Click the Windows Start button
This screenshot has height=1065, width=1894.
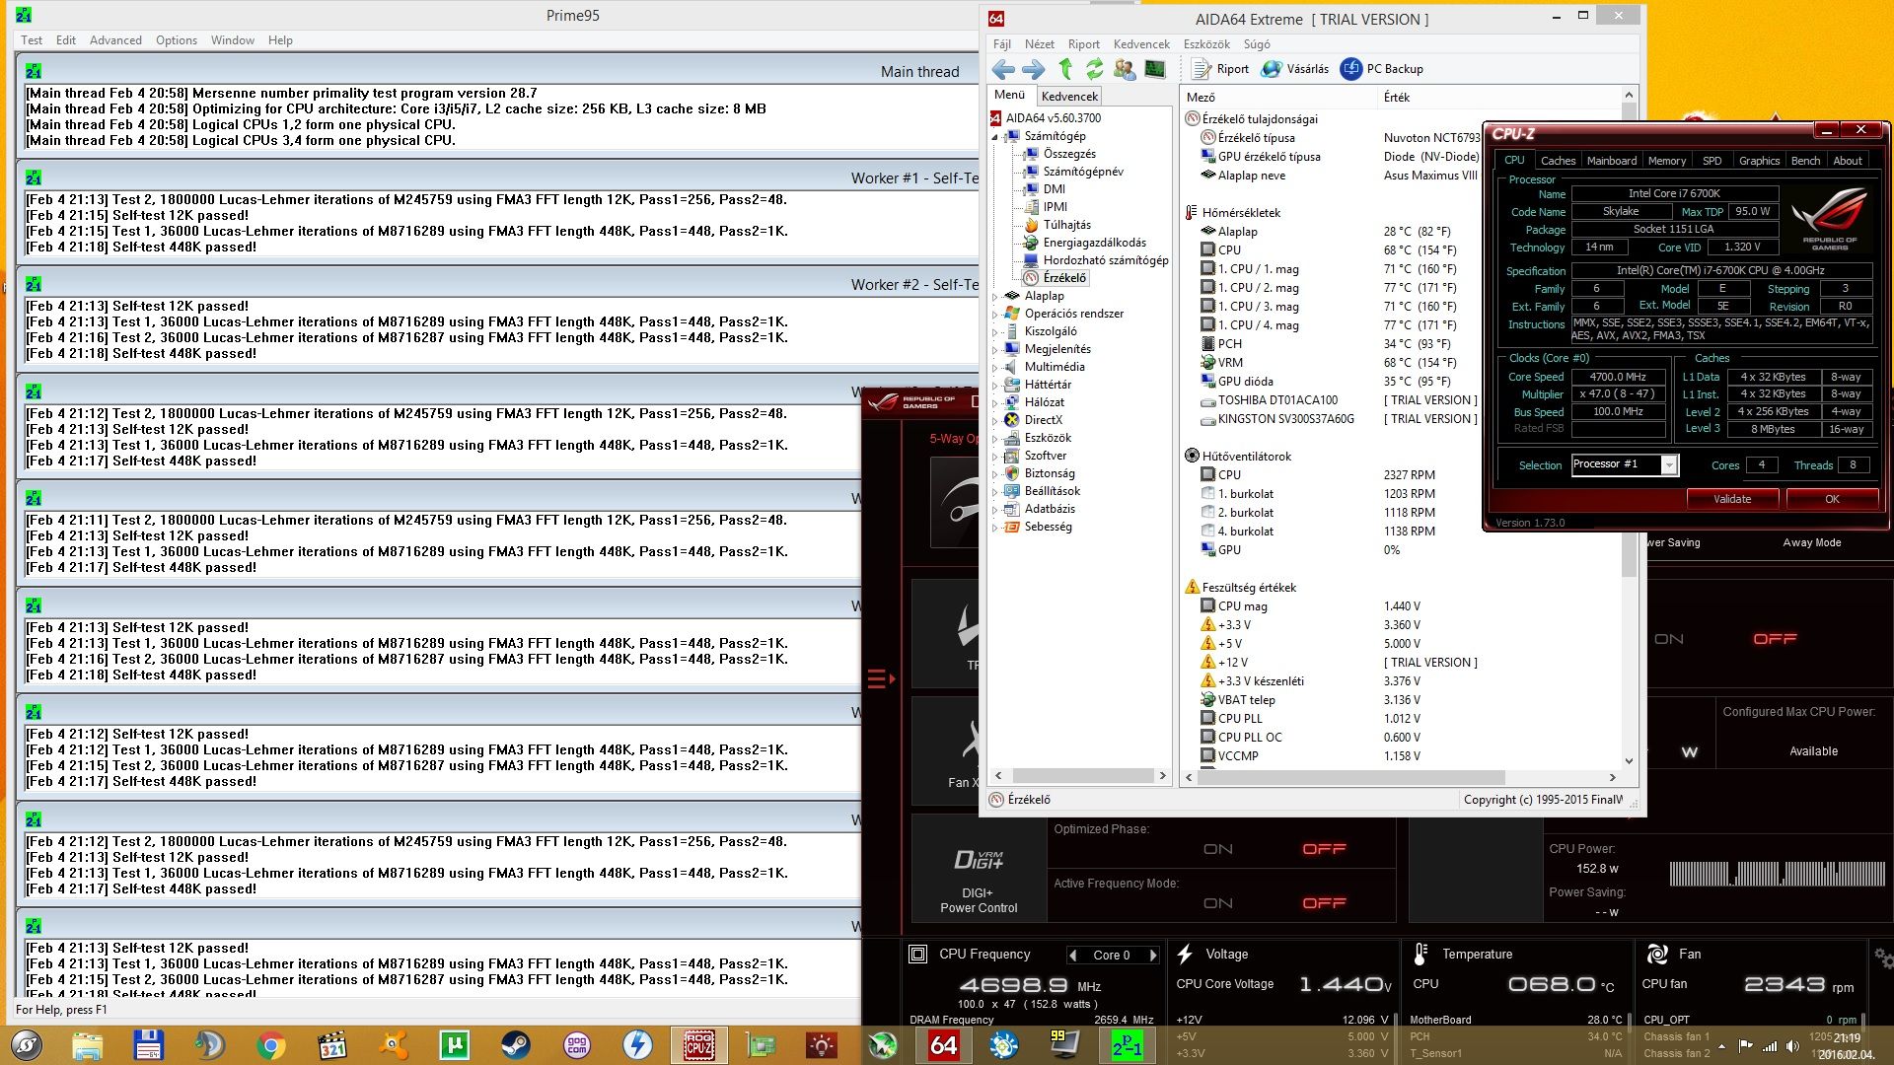[27, 1044]
